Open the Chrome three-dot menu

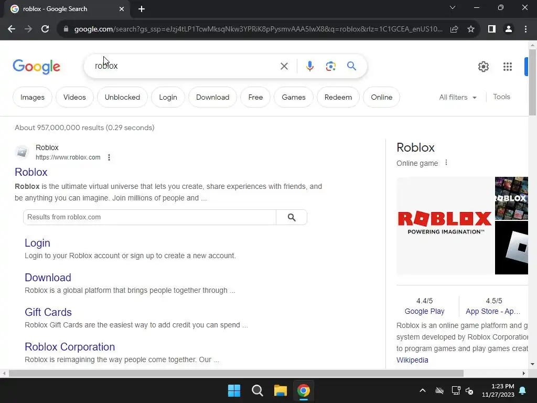tap(525, 29)
